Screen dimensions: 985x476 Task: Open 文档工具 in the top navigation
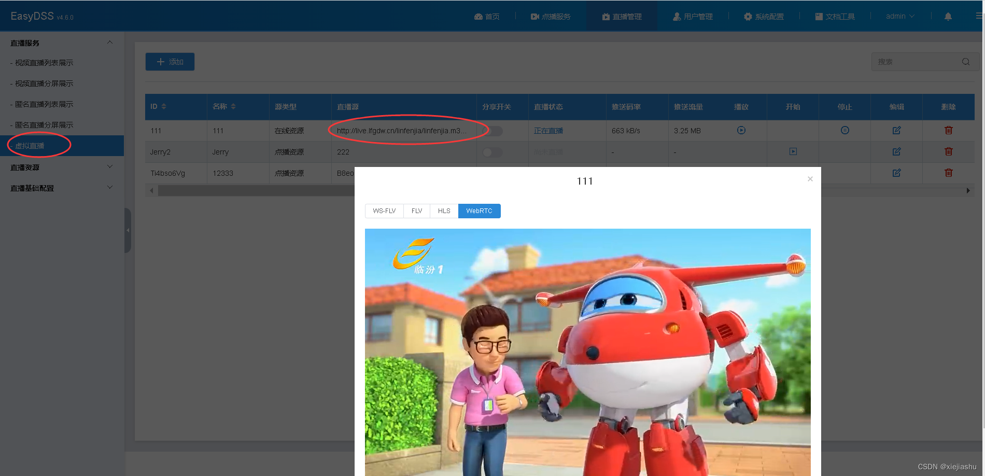835,17
